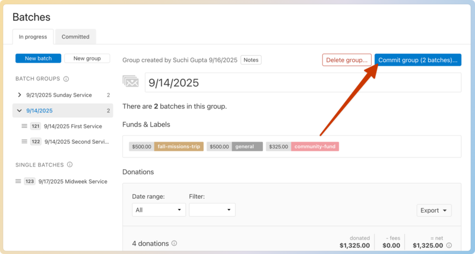Select the In progress tab
This screenshot has height=254, width=475.
tap(33, 37)
